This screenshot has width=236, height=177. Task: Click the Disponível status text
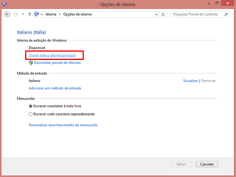coord(37,48)
